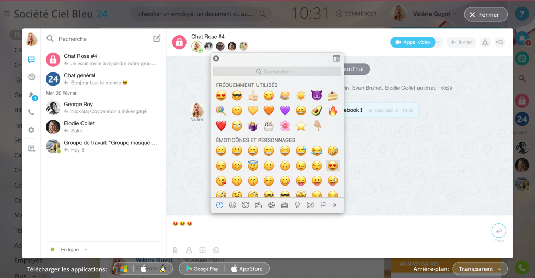Viewport: 535px width, 278px height.
Task: Show more emoji categories chevron
Action: click(334, 205)
